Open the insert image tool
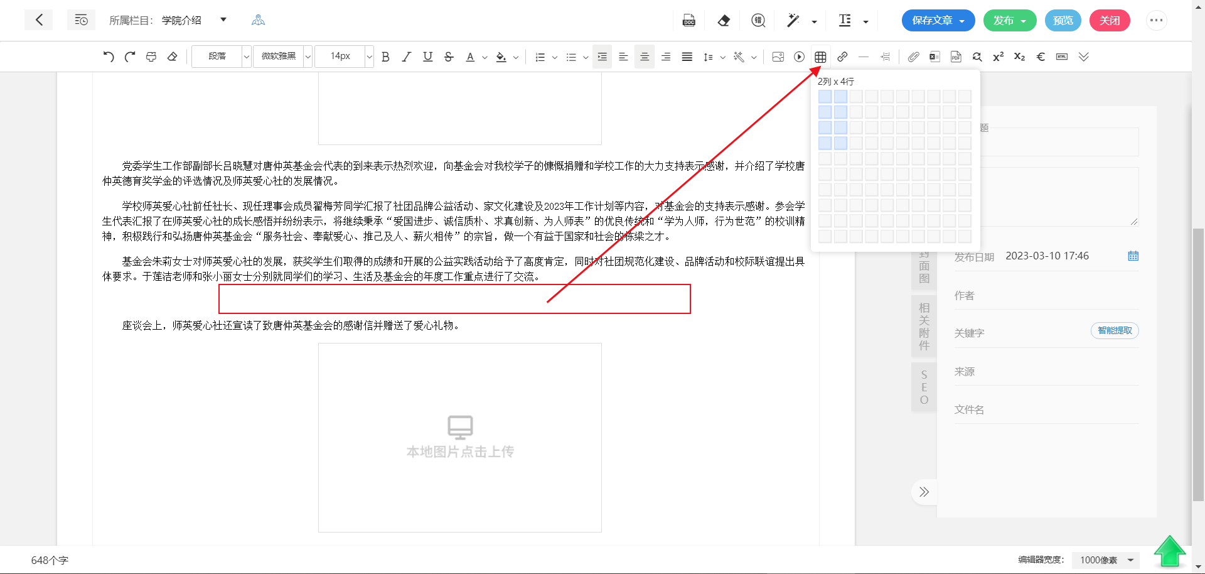Image resolution: width=1205 pixels, height=574 pixels. point(778,57)
